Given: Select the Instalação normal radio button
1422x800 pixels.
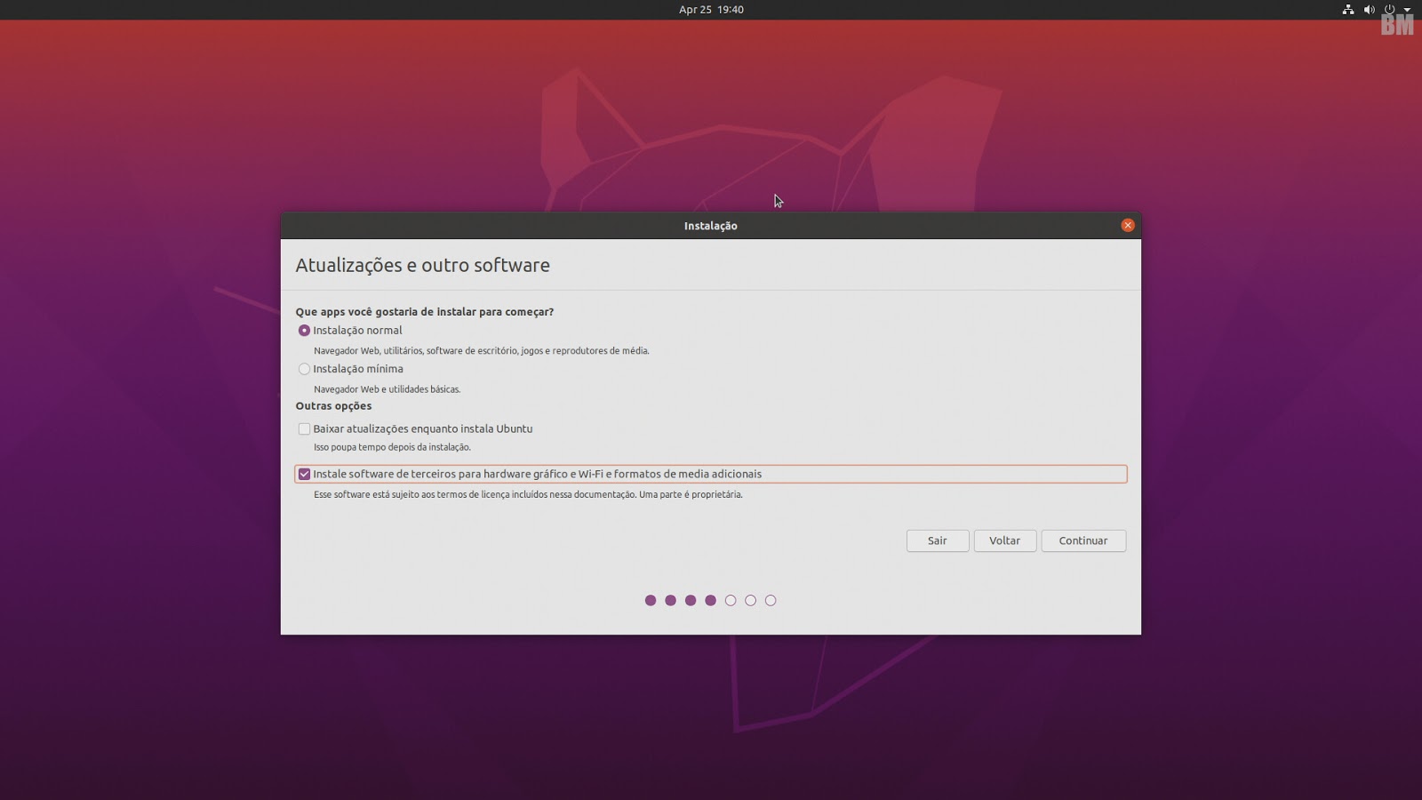Looking at the screenshot, I should click(x=305, y=331).
